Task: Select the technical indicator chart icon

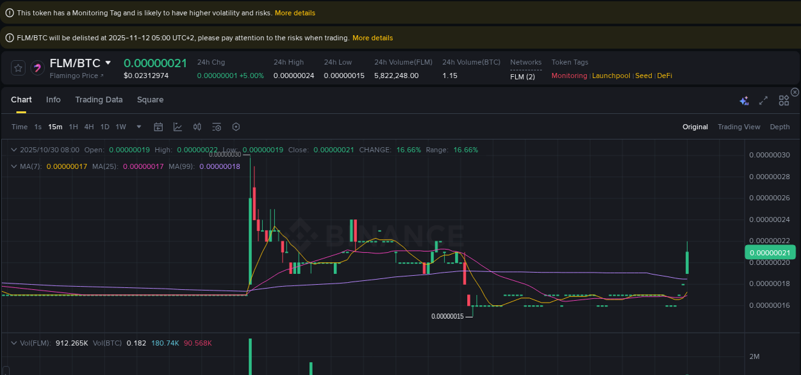Action: (178, 127)
